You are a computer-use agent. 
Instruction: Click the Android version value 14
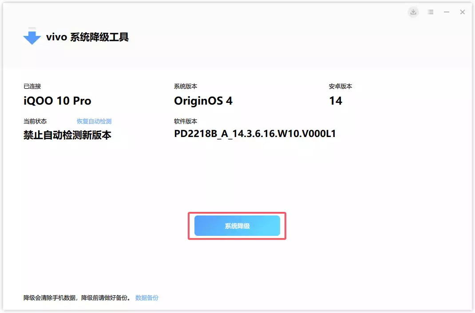pos(336,101)
